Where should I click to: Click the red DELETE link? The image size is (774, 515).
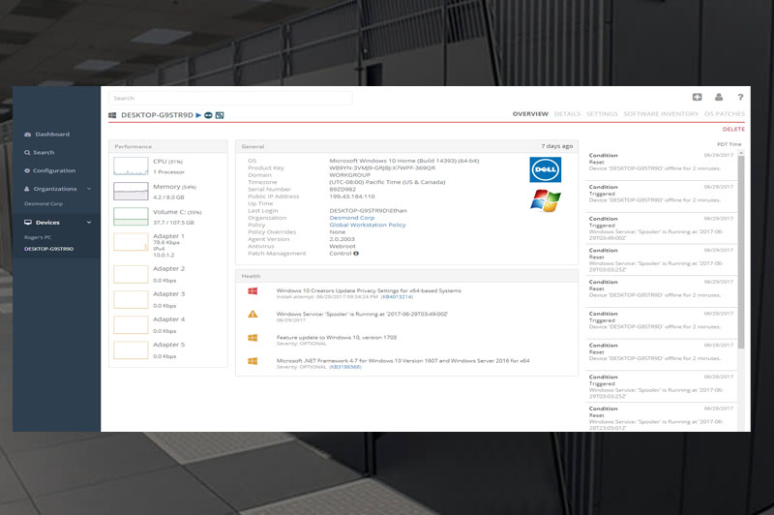pos(733,129)
